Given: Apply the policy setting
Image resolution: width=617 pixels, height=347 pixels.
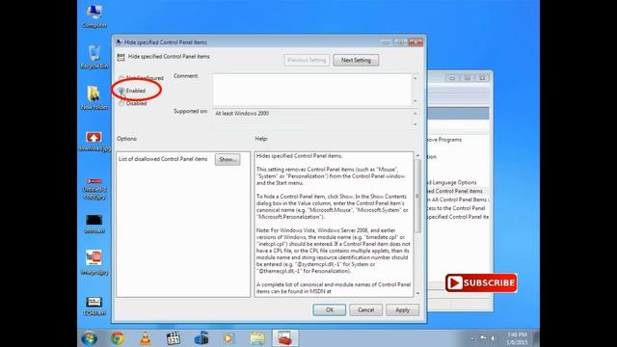Looking at the screenshot, I should tap(402, 310).
